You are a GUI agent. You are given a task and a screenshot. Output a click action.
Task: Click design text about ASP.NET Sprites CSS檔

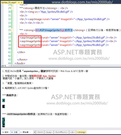click(26, 88)
